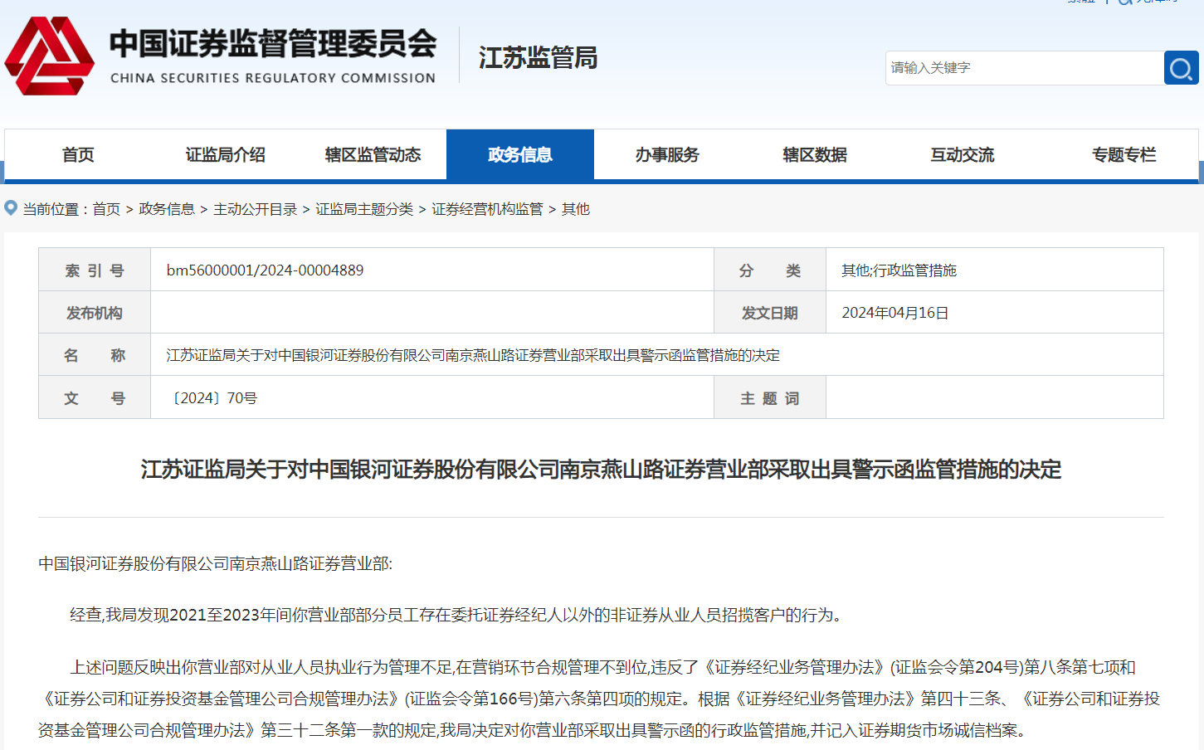Select the 辖区监管动态 navigation item
The height and width of the screenshot is (750, 1204).
[x=372, y=154]
